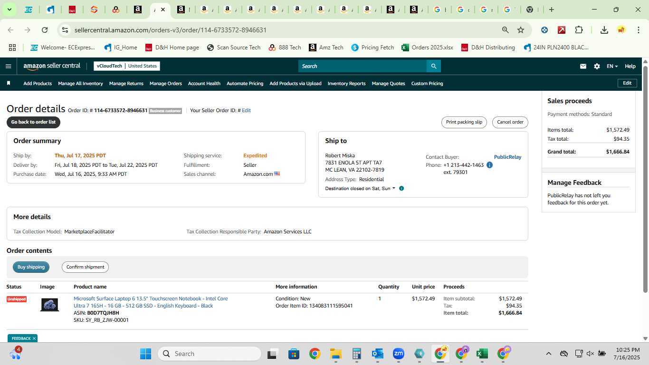The image size is (649, 365).
Task: Open Automate Pricing
Action: [245, 83]
